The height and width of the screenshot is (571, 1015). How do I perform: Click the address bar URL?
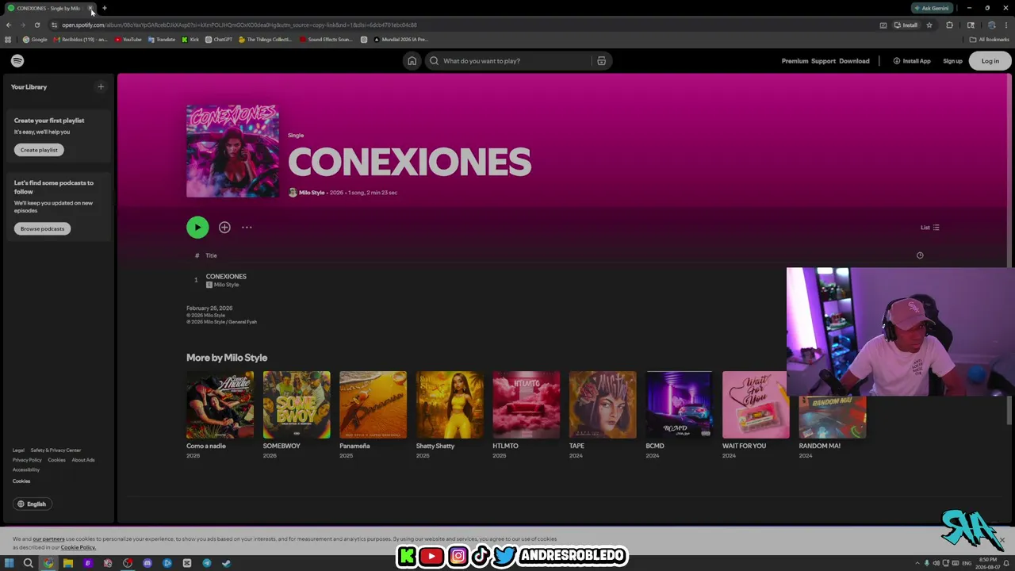click(x=239, y=25)
